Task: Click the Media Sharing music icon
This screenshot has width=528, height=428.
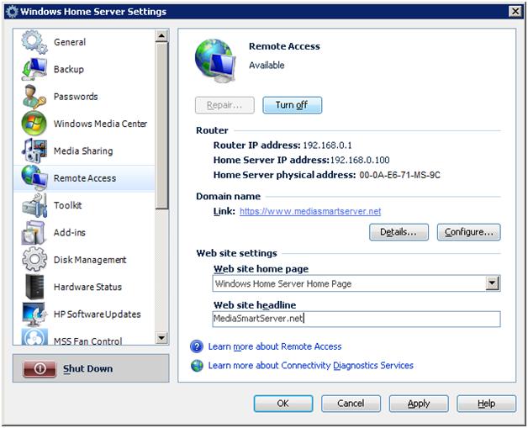Action: (x=34, y=151)
